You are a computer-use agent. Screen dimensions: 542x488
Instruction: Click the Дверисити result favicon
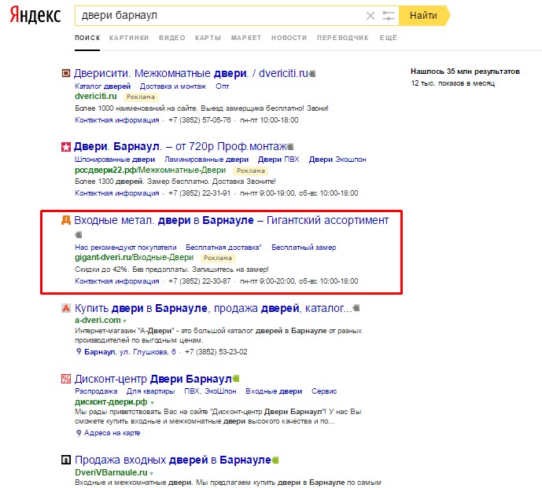tap(65, 73)
